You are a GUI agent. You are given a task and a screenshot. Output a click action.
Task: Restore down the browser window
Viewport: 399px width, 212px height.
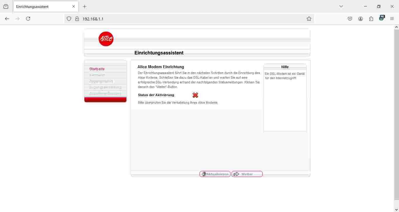[x=379, y=6]
